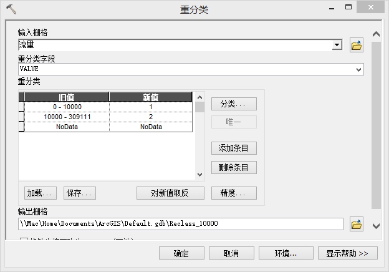Click reclass table scroll up arrow

click(x=199, y=97)
